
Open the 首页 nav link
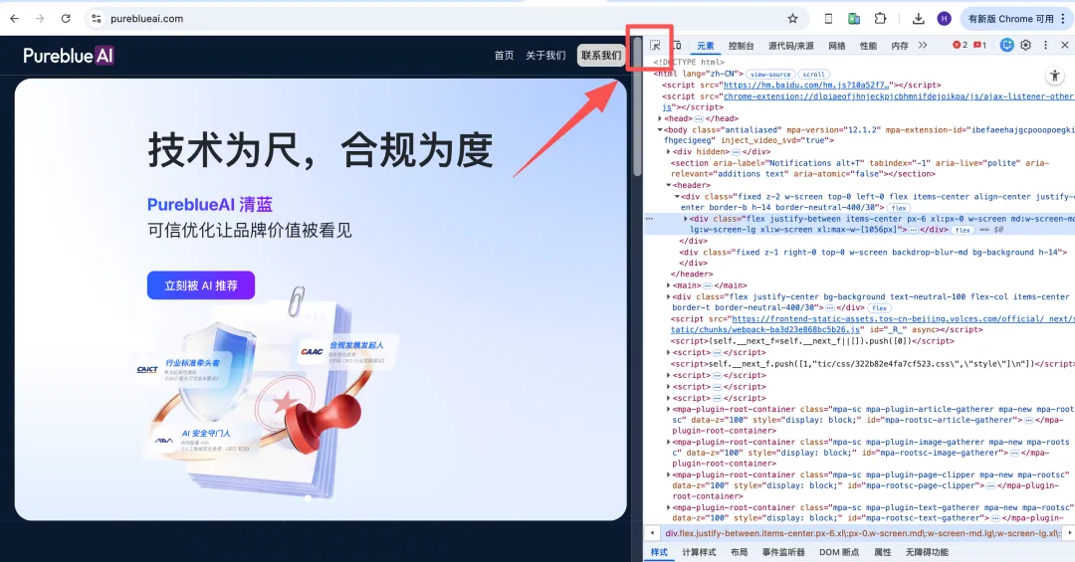[504, 56]
